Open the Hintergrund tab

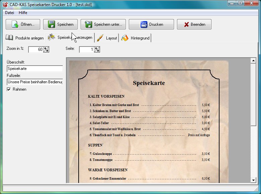[x=136, y=38]
